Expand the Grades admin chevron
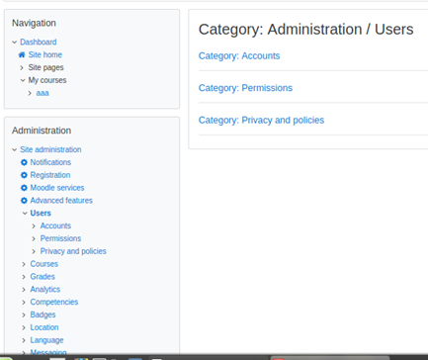The height and width of the screenshot is (360, 428). click(24, 277)
